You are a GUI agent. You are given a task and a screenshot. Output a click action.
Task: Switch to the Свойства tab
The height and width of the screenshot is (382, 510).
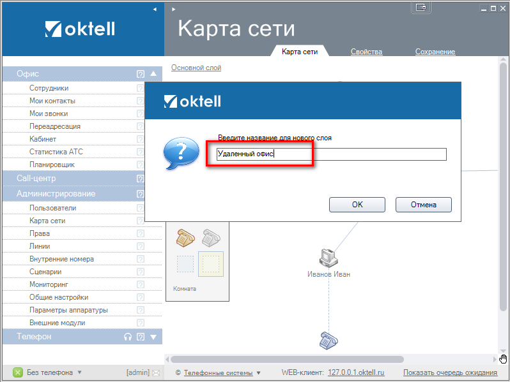366,52
